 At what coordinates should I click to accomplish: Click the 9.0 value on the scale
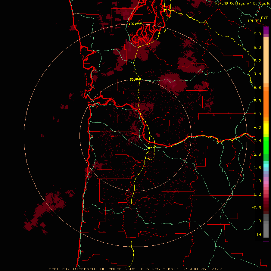click(257, 47)
